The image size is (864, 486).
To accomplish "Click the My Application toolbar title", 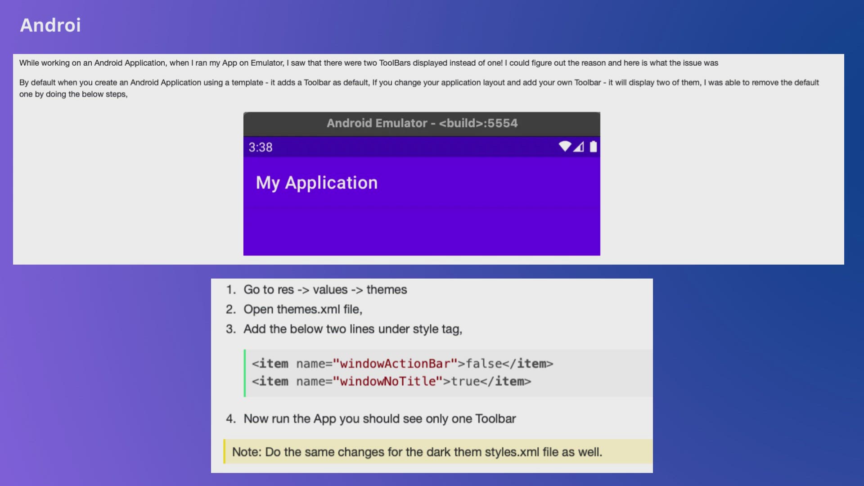I will coord(317,183).
